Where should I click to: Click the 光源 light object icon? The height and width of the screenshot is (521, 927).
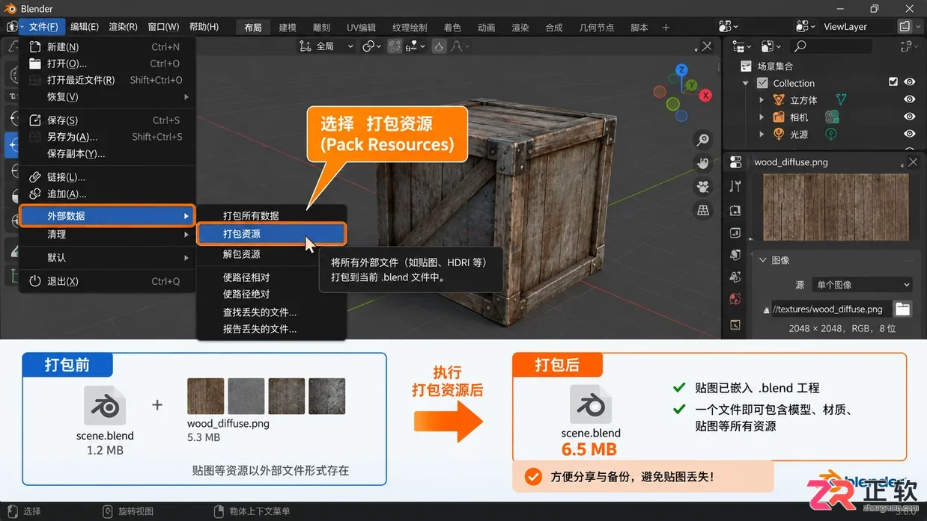(779, 135)
